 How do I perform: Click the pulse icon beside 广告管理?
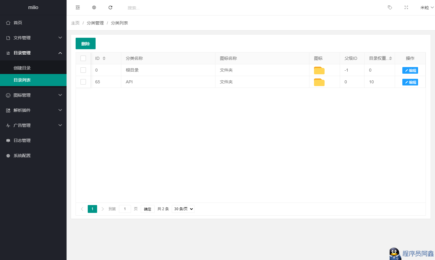coord(8,125)
